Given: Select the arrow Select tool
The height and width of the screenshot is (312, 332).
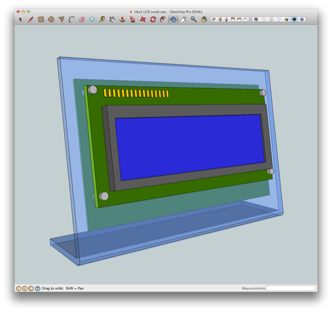Looking at the screenshot, I should 20,19.
